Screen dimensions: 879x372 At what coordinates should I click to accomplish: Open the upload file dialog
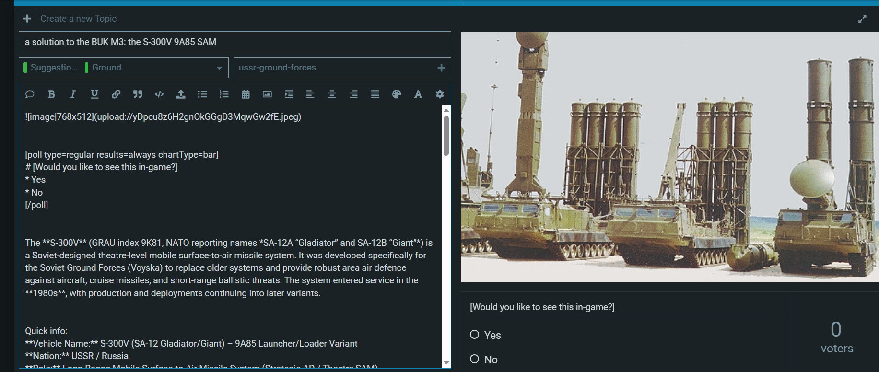click(x=181, y=94)
